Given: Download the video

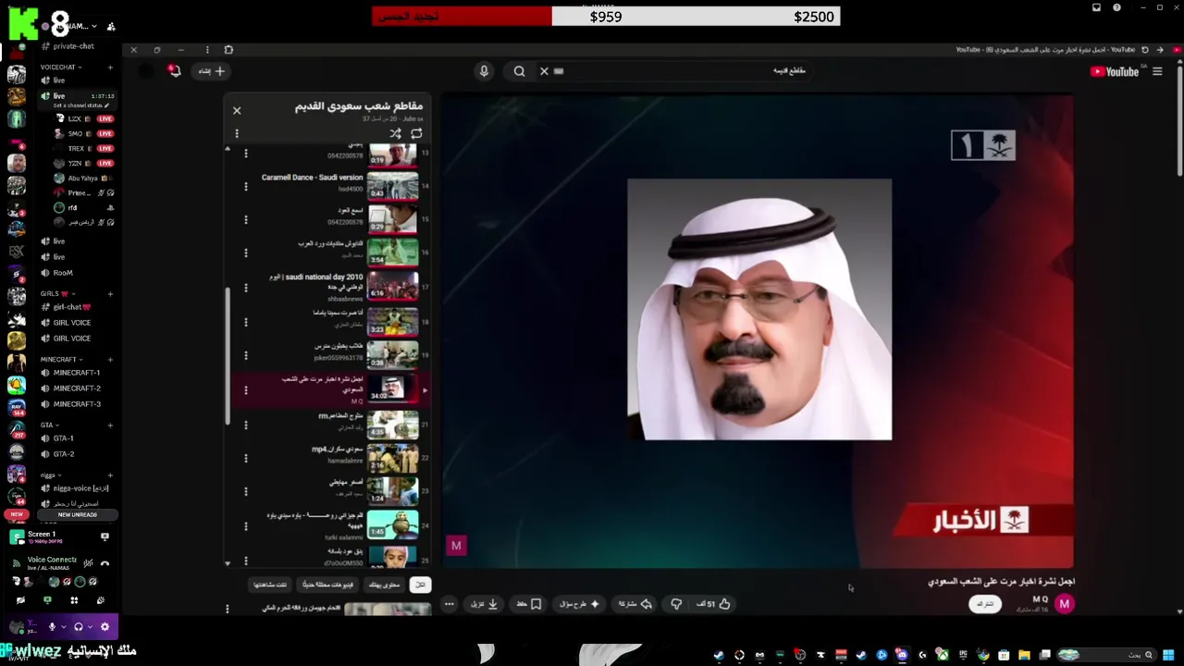Looking at the screenshot, I should tap(485, 604).
